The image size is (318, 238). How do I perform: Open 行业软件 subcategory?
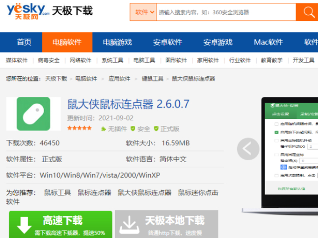(x=240, y=60)
